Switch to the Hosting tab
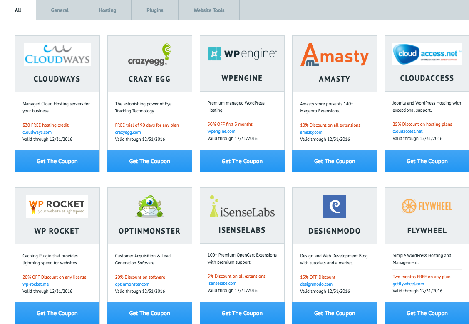The width and height of the screenshot is (469, 324). [x=107, y=10]
